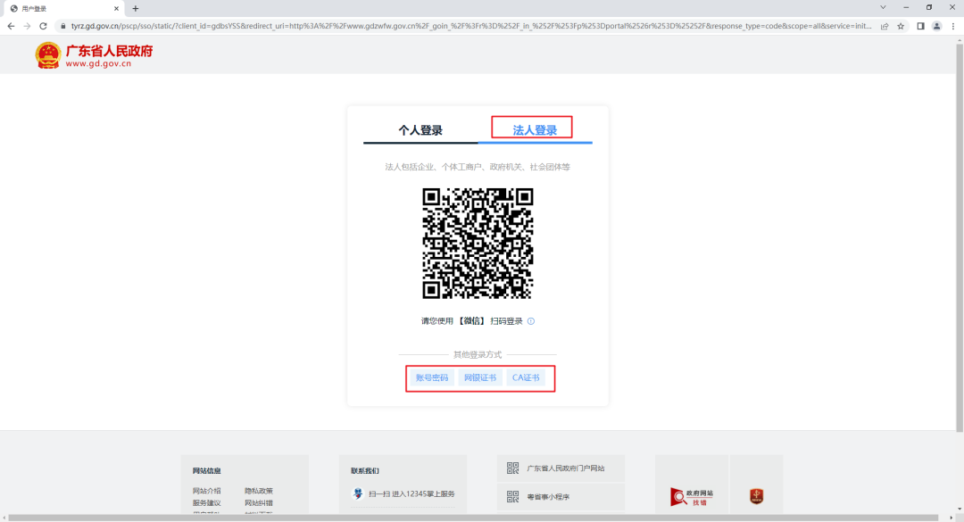Screen dimensions: 964x522
Task: Click the red emblem icon in footer
Action: (755, 494)
